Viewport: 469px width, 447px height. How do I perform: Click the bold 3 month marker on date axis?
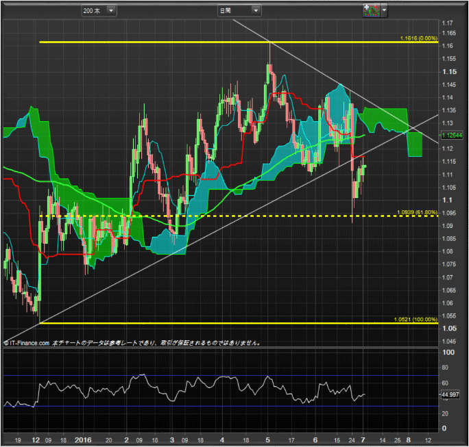coord(172,440)
